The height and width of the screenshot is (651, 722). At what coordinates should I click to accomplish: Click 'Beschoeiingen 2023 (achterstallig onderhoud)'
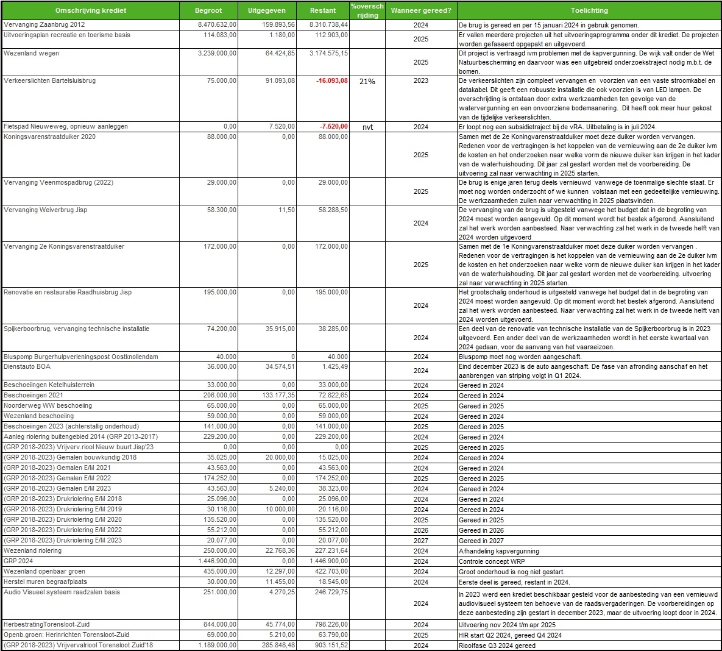point(71,427)
